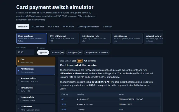The height and width of the screenshot is (112, 179).
Task: Click EMV tag 9F02
Action: pyautogui.click(x=64, y=104)
